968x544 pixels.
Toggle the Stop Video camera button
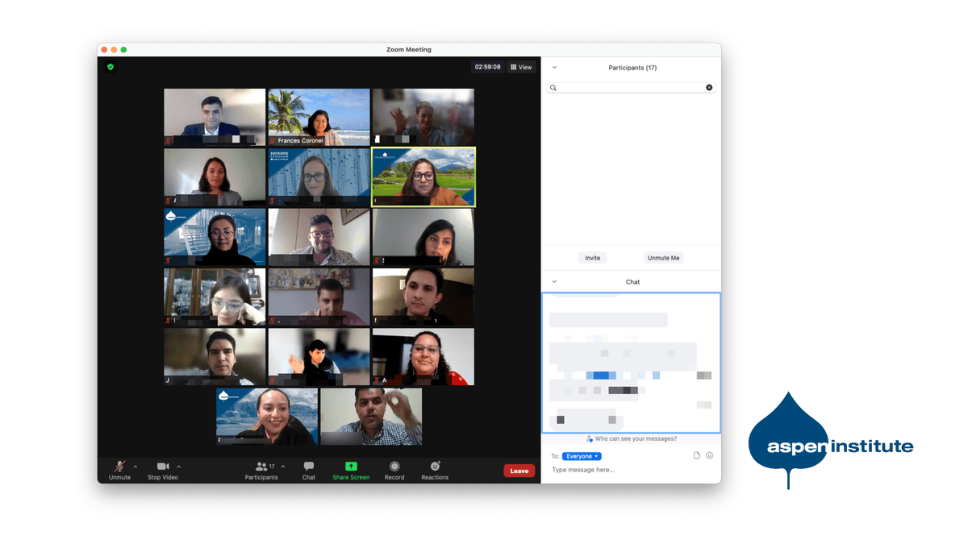coord(163,467)
